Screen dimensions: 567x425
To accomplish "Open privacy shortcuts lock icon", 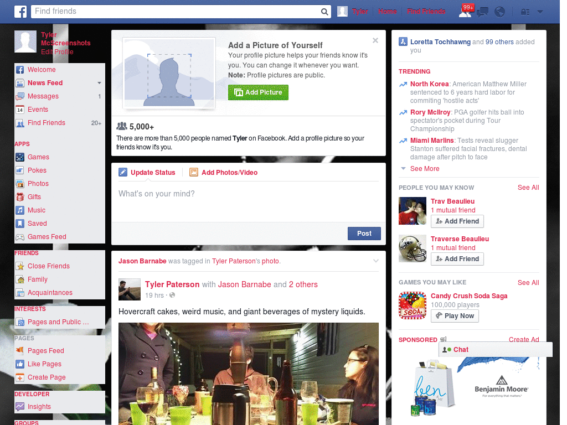I will pyautogui.click(x=525, y=12).
